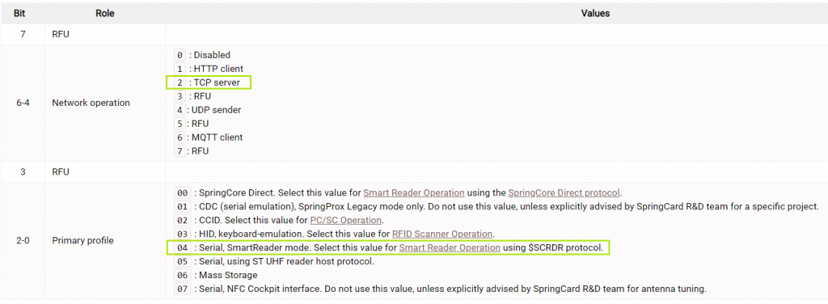Click Smart Reader Operation link in row 04

(450, 247)
